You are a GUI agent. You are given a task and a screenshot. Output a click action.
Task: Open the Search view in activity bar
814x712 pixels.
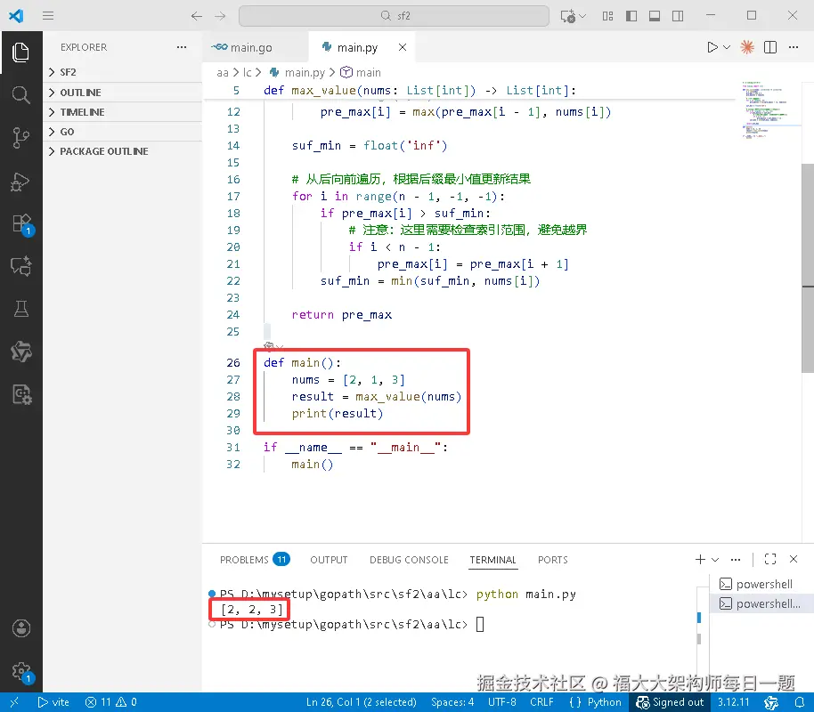click(x=20, y=95)
